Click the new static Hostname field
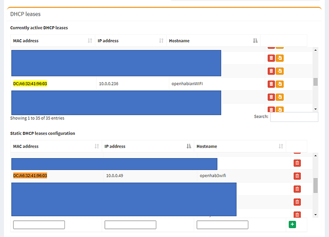Screen dimensions: 329x237 pyautogui.click(x=222, y=225)
